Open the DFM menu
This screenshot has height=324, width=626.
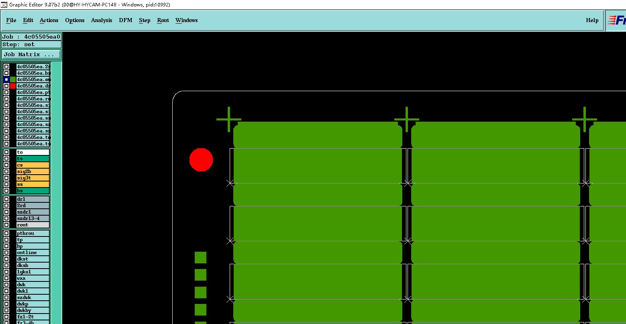point(126,20)
